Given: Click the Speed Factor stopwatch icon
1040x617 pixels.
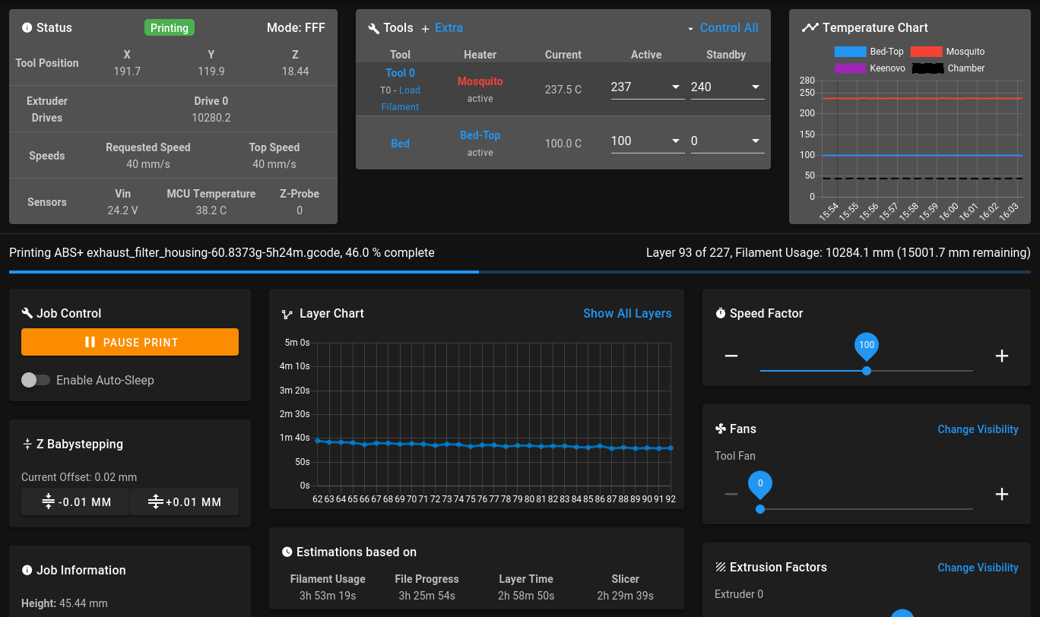Looking at the screenshot, I should [721, 313].
